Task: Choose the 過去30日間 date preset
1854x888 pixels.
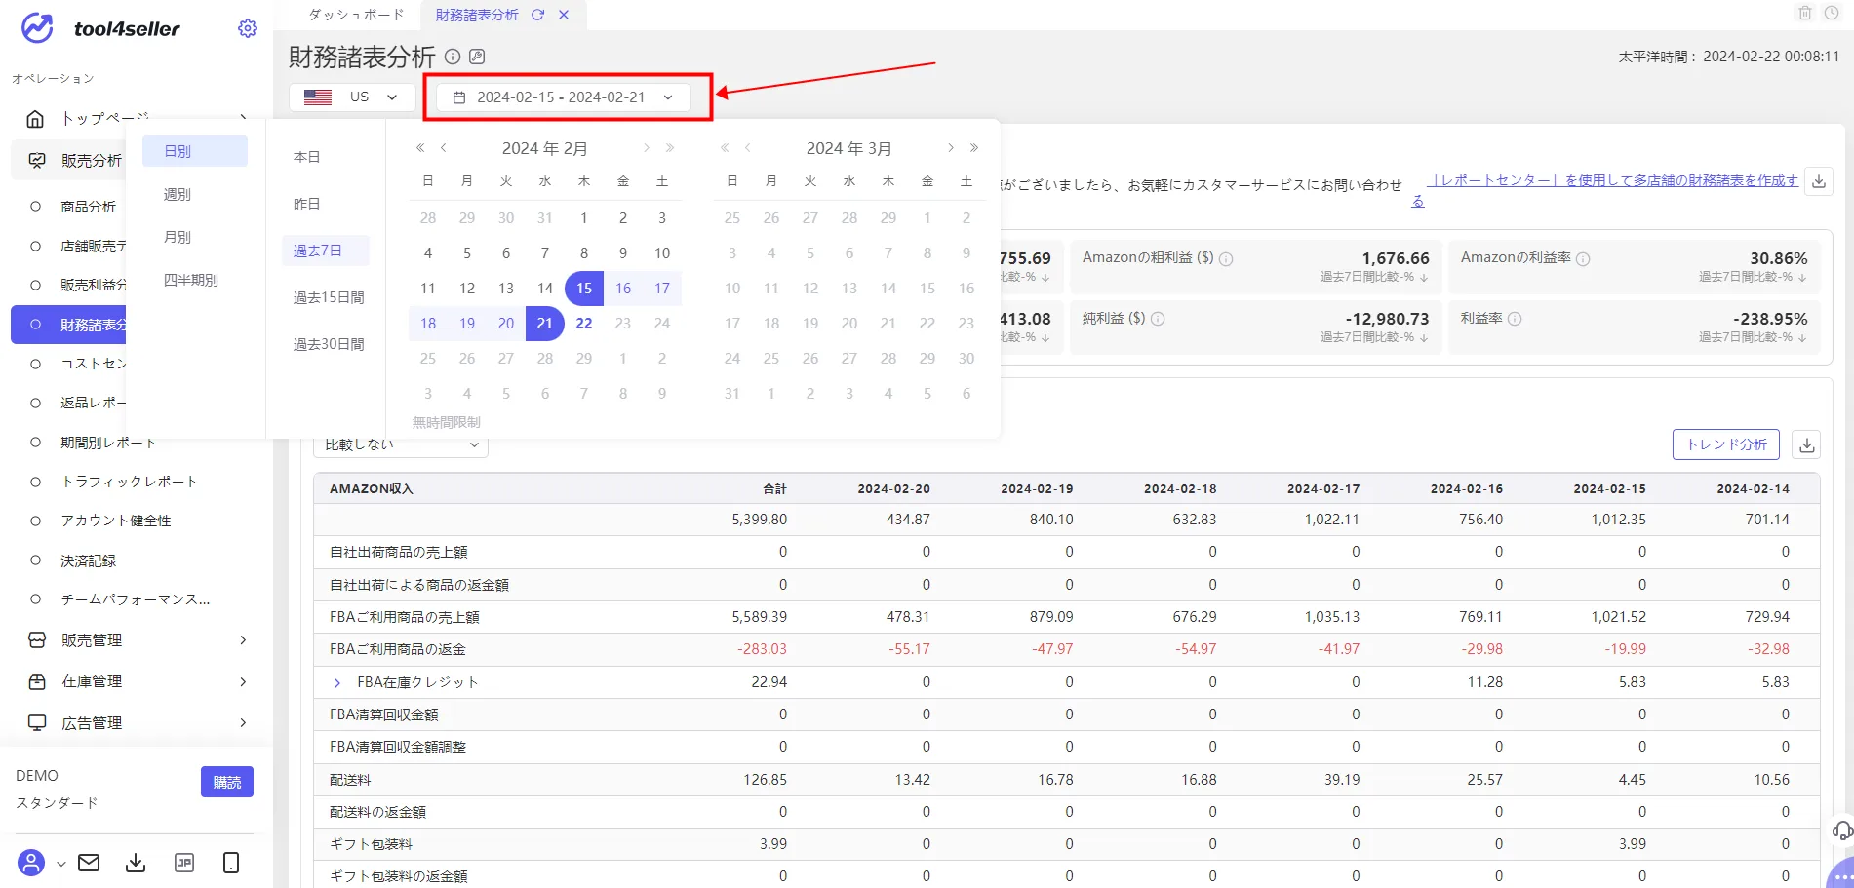Action: [329, 344]
